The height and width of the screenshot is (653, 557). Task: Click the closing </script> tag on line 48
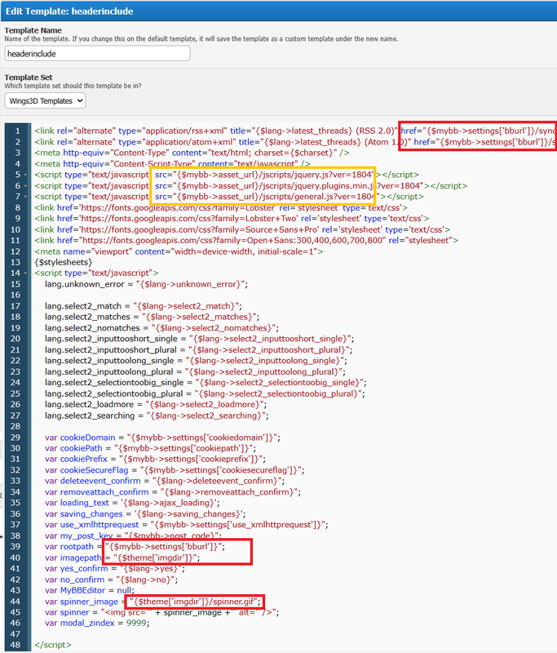[53, 645]
